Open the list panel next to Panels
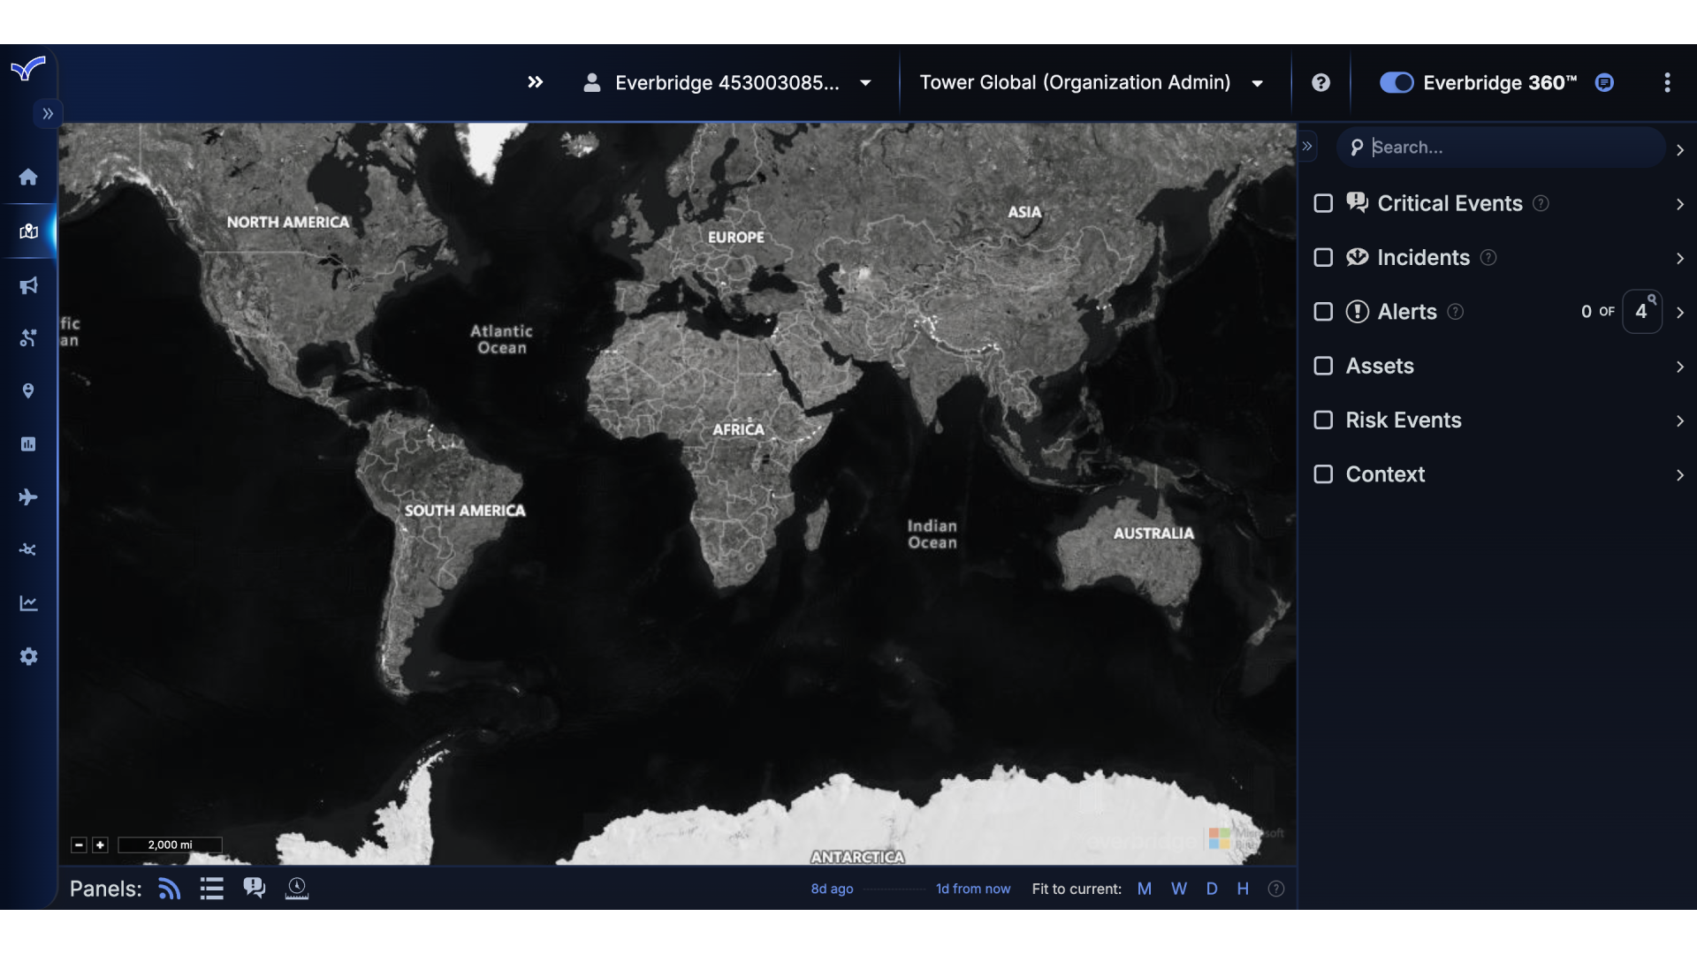Image resolution: width=1697 pixels, height=954 pixels. tap(210, 889)
